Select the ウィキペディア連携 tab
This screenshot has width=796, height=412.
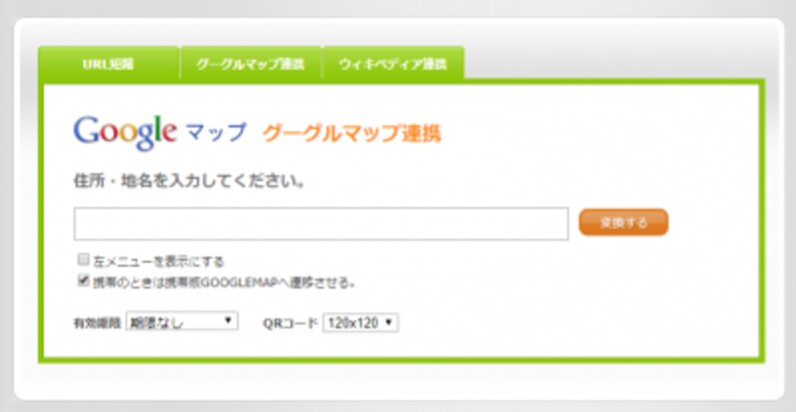click(x=393, y=64)
